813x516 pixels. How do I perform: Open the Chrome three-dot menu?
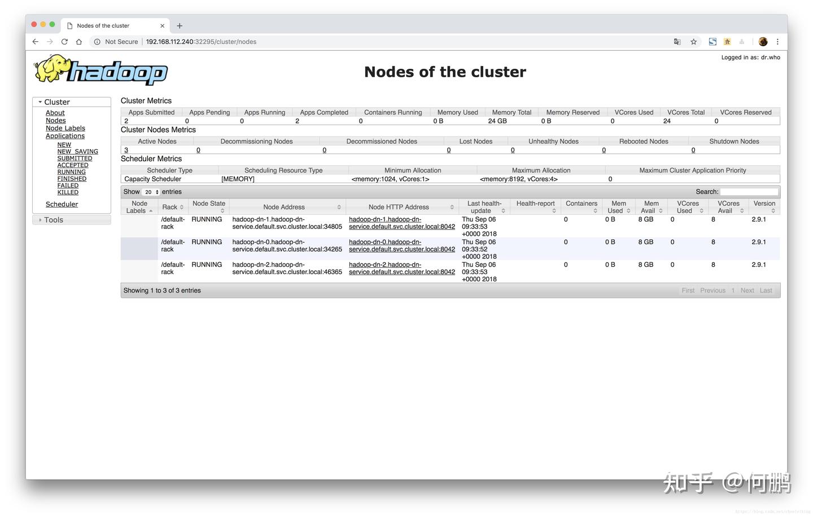777,42
